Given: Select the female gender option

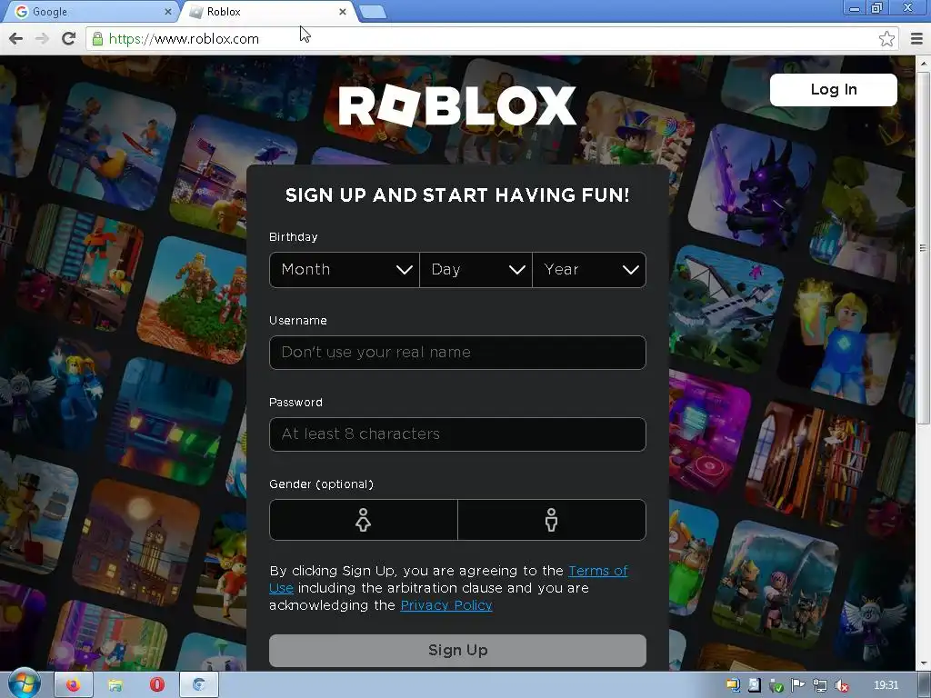Looking at the screenshot, I should click(x=364, y=520).
